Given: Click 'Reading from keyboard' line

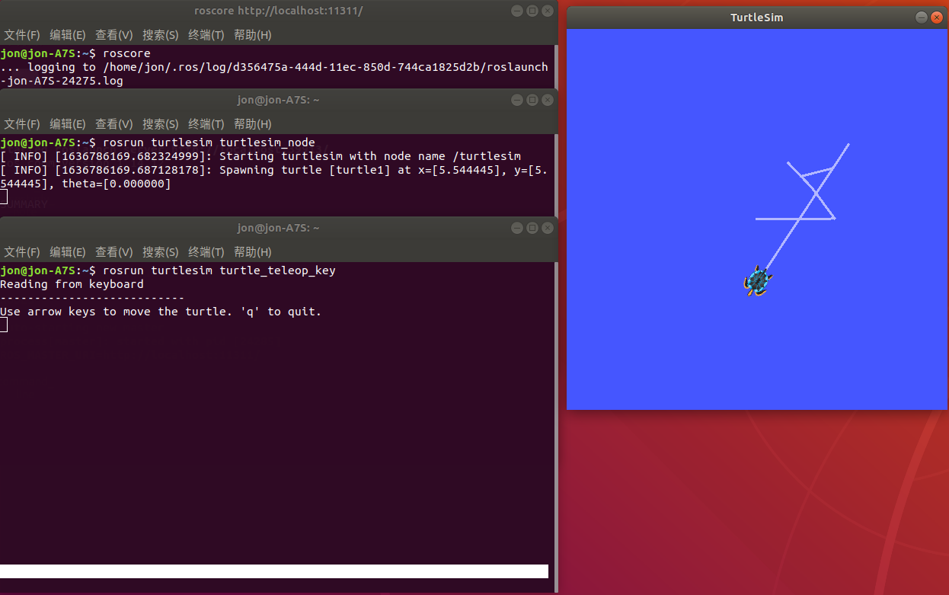Looking at the screenshot, I should coord(72,284).
